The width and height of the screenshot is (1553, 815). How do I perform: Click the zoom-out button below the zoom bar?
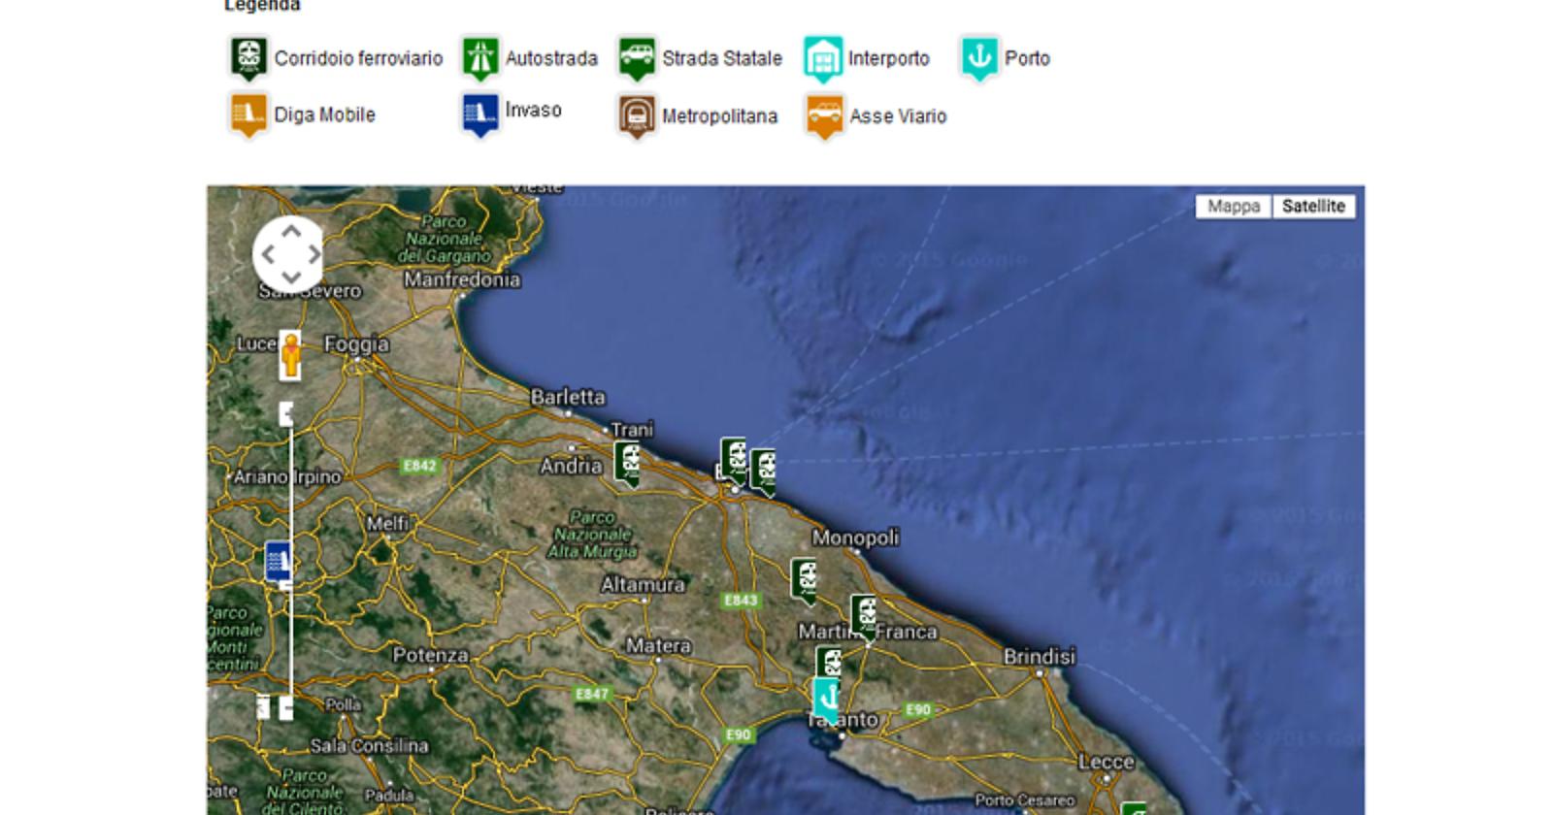(286, 707)
